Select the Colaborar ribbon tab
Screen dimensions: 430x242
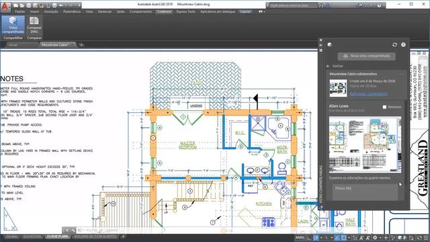tap(164, 11)
